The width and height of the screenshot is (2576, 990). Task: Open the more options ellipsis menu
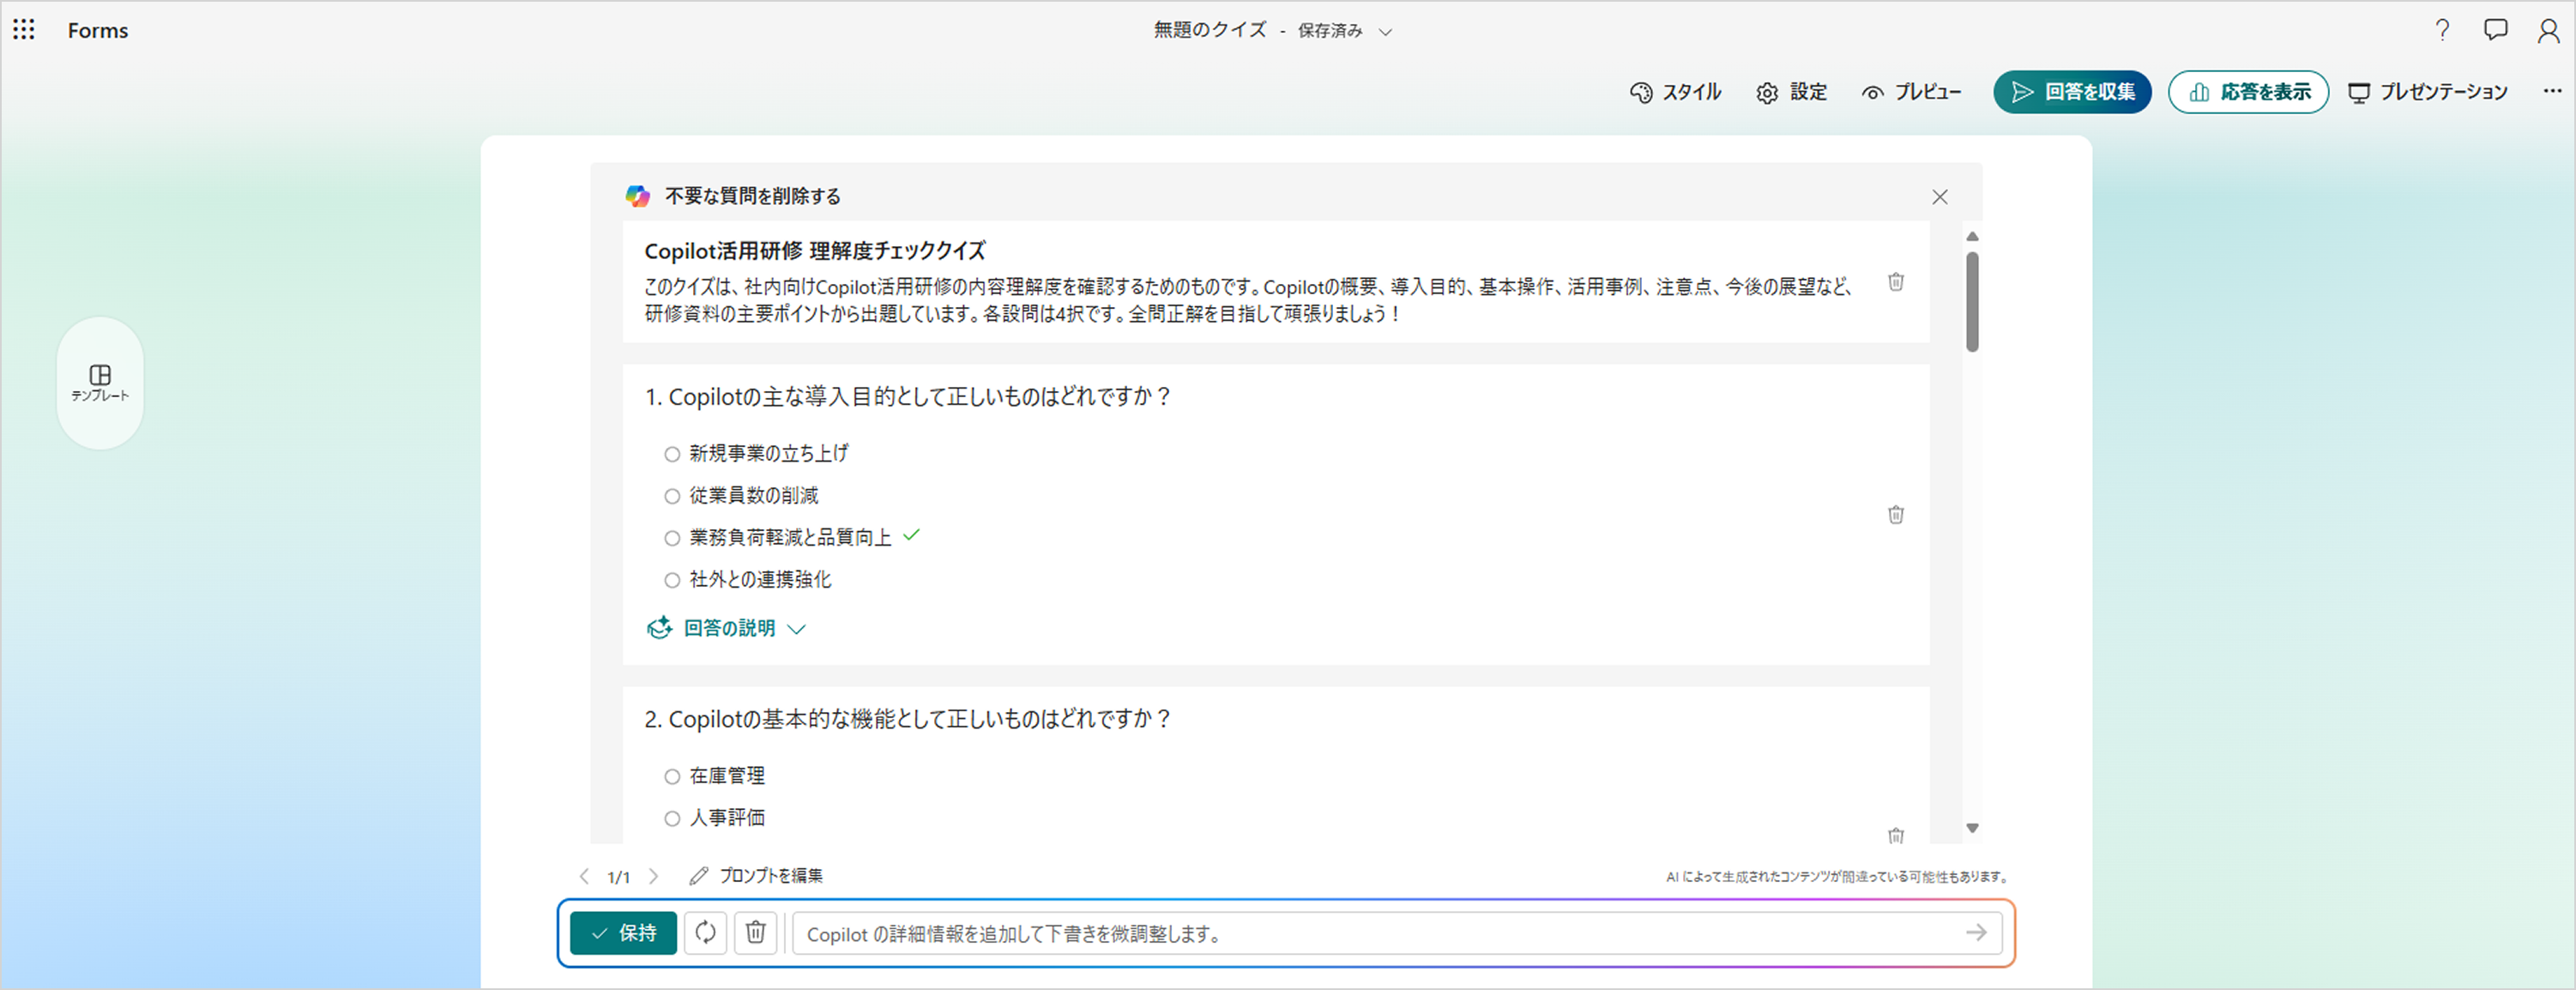coord(2552,91)
